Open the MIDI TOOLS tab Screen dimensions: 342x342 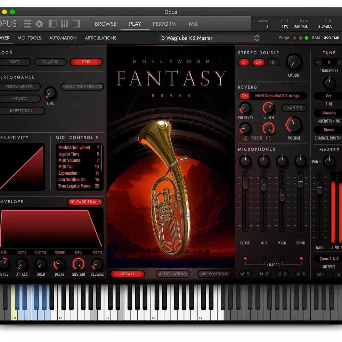pos(29,38)
